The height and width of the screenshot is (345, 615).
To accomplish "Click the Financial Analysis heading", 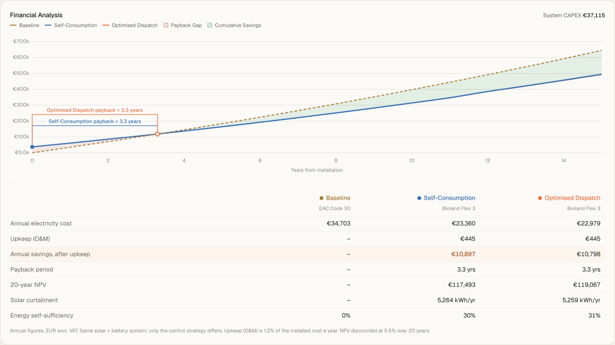I will [x=36, y=15].
